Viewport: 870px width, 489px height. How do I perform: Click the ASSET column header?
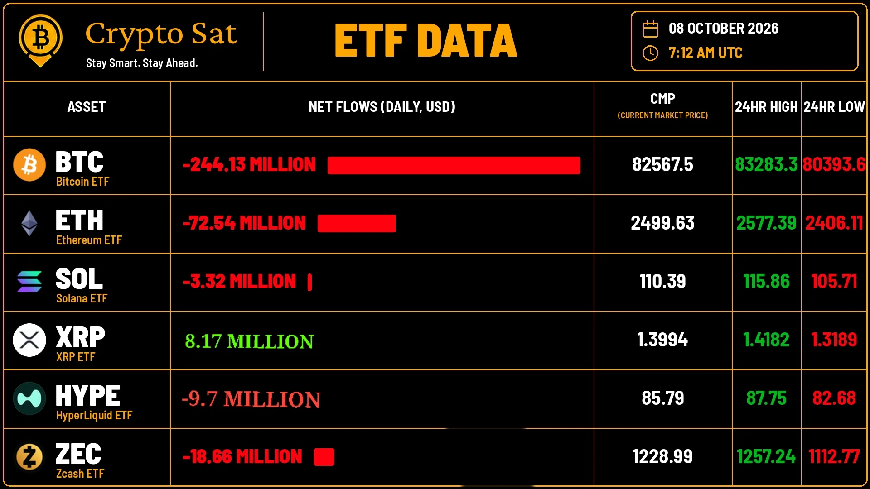pyautogui.click(x=87, y=107)
